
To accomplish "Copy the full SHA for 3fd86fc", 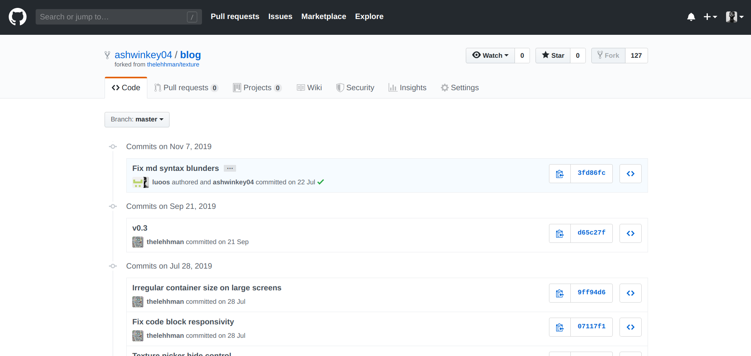I will pos(560,174).
